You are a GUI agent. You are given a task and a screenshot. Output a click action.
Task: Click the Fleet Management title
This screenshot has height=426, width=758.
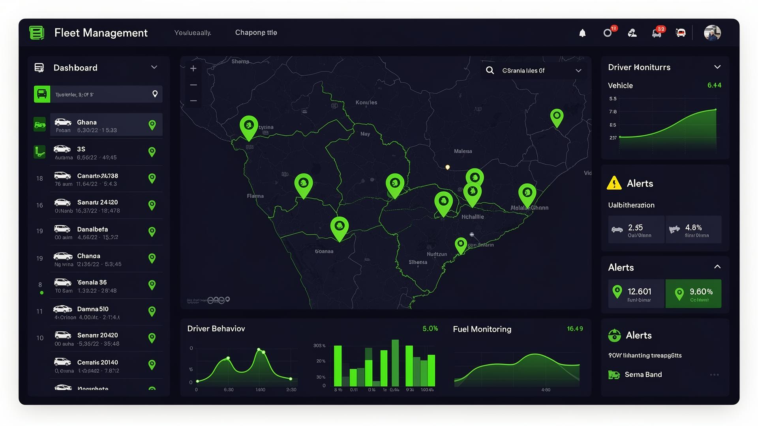tap(101, 33)
